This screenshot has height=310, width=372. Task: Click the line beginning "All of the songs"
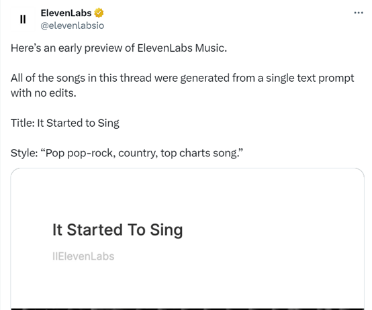tap(183, 78)
